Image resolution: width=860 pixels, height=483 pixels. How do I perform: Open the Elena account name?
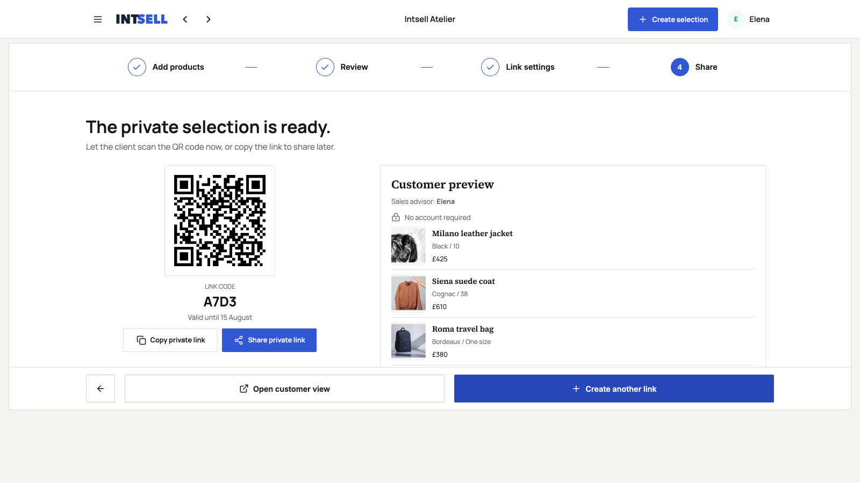pos(759,19)
